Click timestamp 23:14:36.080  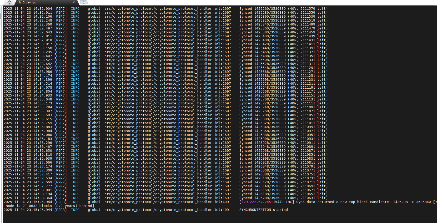[39, 135]
